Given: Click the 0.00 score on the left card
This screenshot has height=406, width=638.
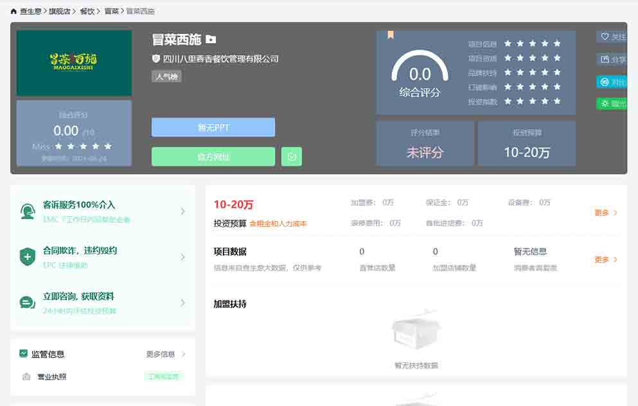Looking at the screenshot, I should point(66,131).
